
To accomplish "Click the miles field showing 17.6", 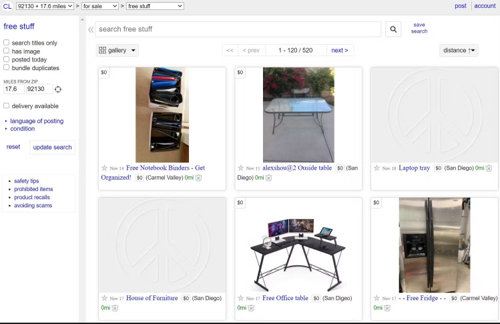I will [x=13, y=89].
